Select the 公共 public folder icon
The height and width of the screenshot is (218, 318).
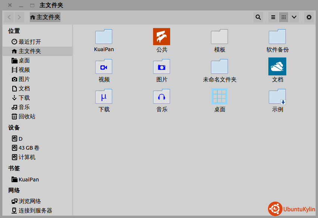pos(162,37)
